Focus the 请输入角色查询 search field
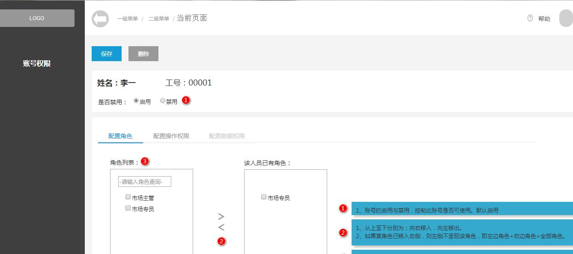The image size is (573, 254). (145, 182)
